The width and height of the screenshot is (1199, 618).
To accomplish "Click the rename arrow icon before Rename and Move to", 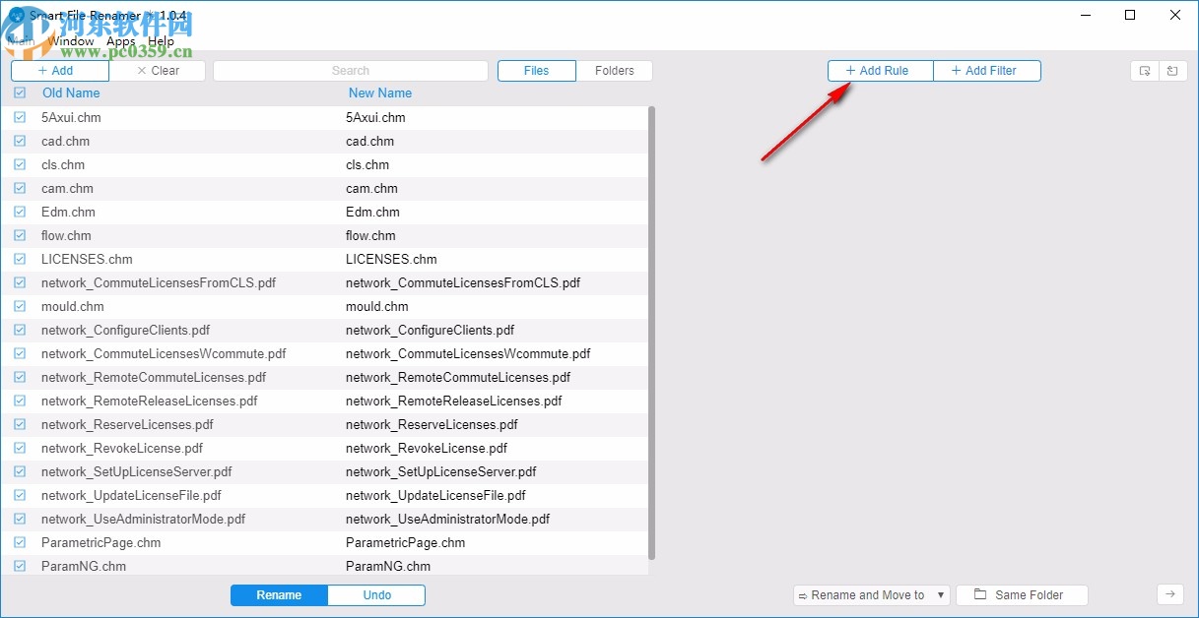I will (x=803, y=594).
